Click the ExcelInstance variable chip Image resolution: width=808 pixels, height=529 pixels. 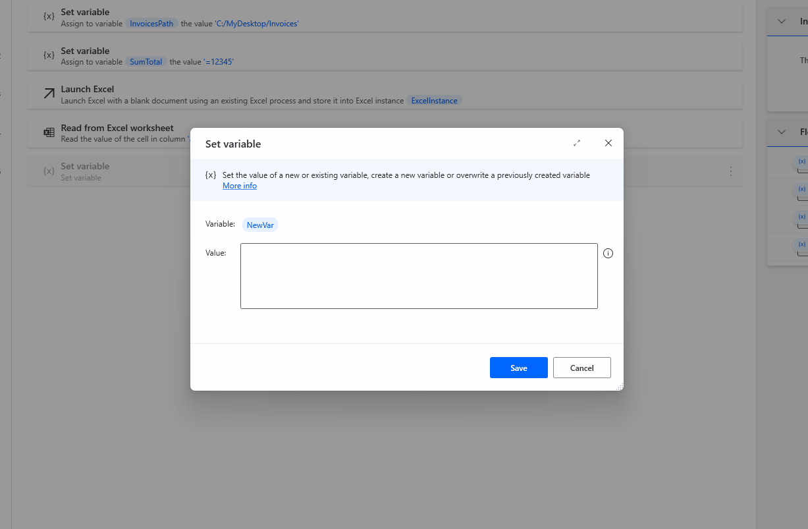point(434,101)
